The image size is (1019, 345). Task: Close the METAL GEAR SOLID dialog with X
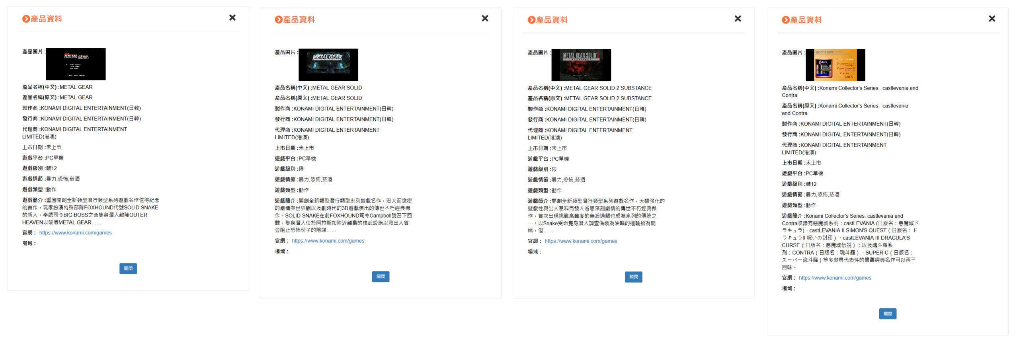point(485,18)
